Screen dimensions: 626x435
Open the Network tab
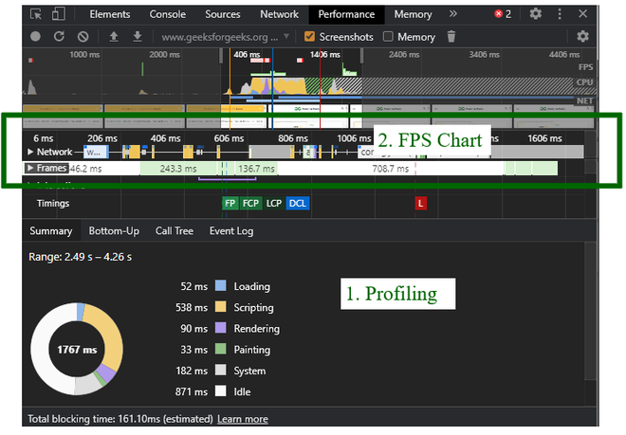pos(280,14)
